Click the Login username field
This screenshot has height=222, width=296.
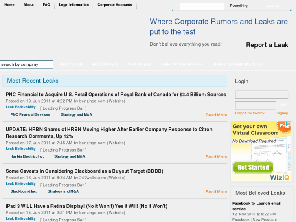tap(261, 95)
